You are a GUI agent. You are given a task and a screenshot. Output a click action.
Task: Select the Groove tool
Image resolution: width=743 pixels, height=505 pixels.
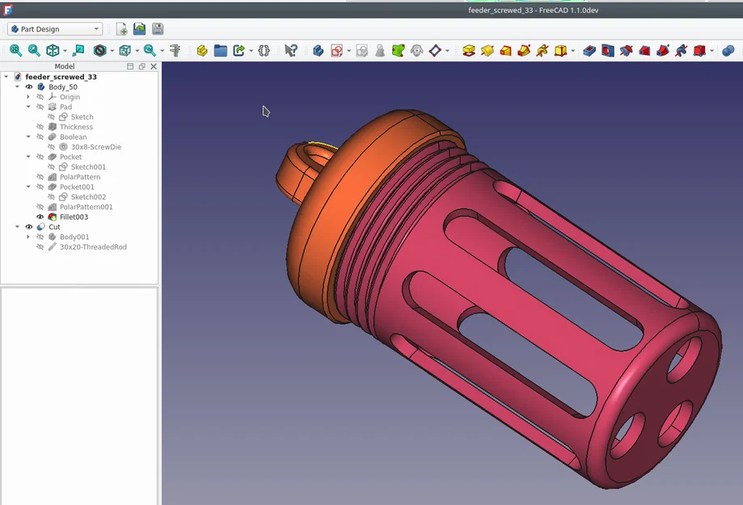point(626,50)
